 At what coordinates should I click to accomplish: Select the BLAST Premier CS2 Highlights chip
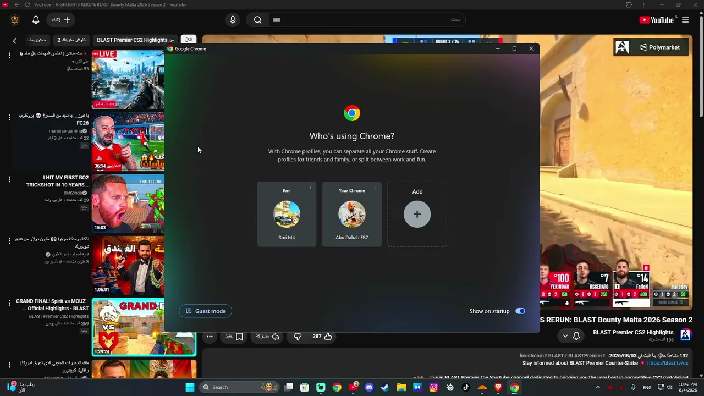(135, 40)
